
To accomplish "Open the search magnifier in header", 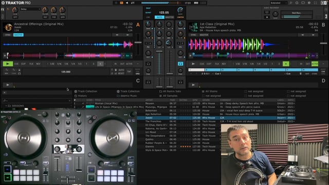I will click(290, 3).
